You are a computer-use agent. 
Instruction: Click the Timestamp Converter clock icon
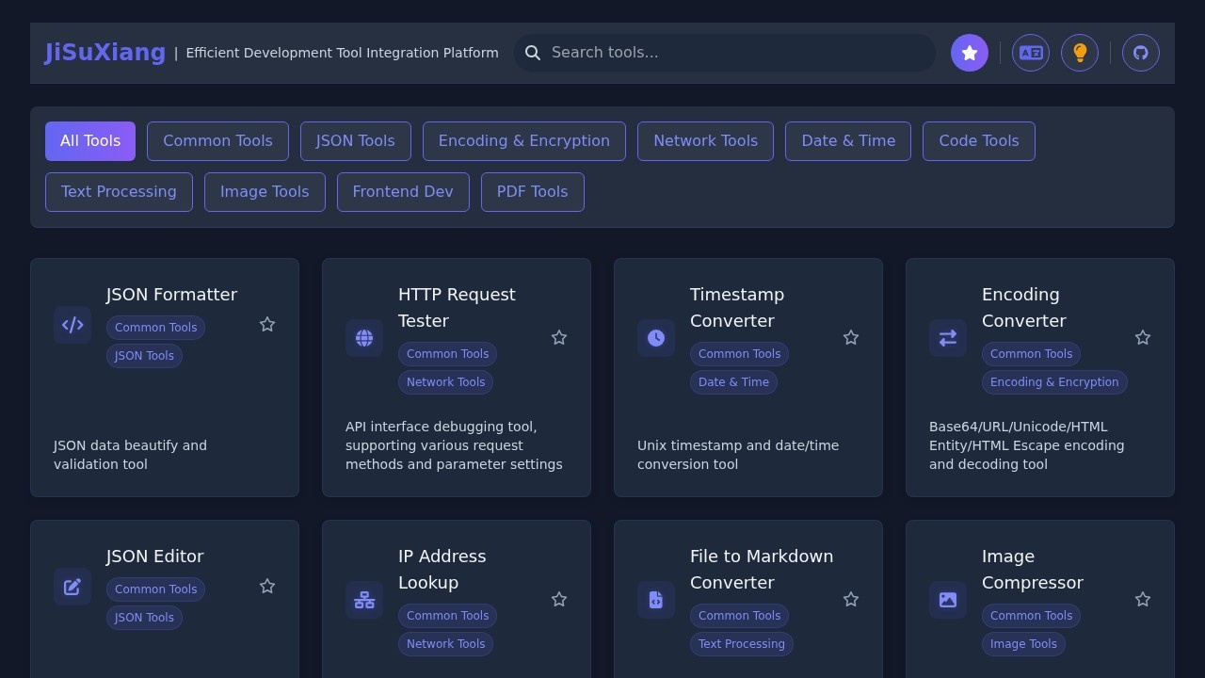[656, 338]
